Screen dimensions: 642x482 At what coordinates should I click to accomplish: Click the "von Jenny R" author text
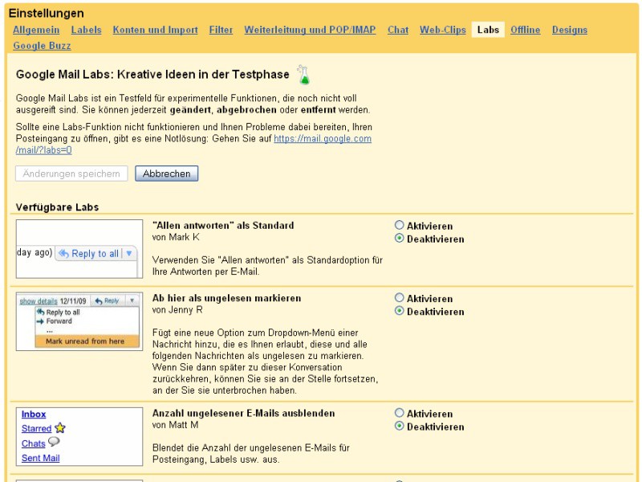coord(177,310)
